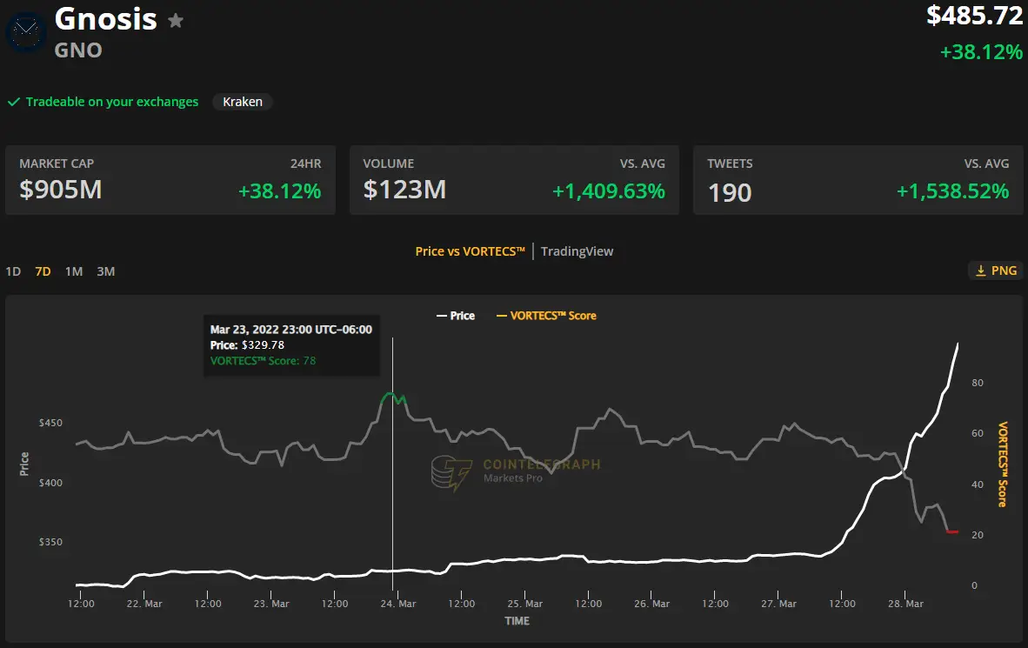Open the Volume stat card

point(514,180)
